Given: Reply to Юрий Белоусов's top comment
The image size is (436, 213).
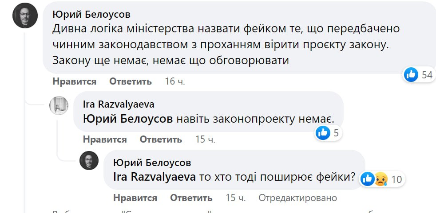Looking at the screenshot, I should [131, 81].
